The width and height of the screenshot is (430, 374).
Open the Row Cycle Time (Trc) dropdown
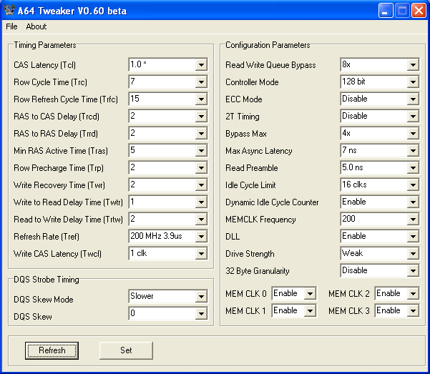[x=200, y=82]
